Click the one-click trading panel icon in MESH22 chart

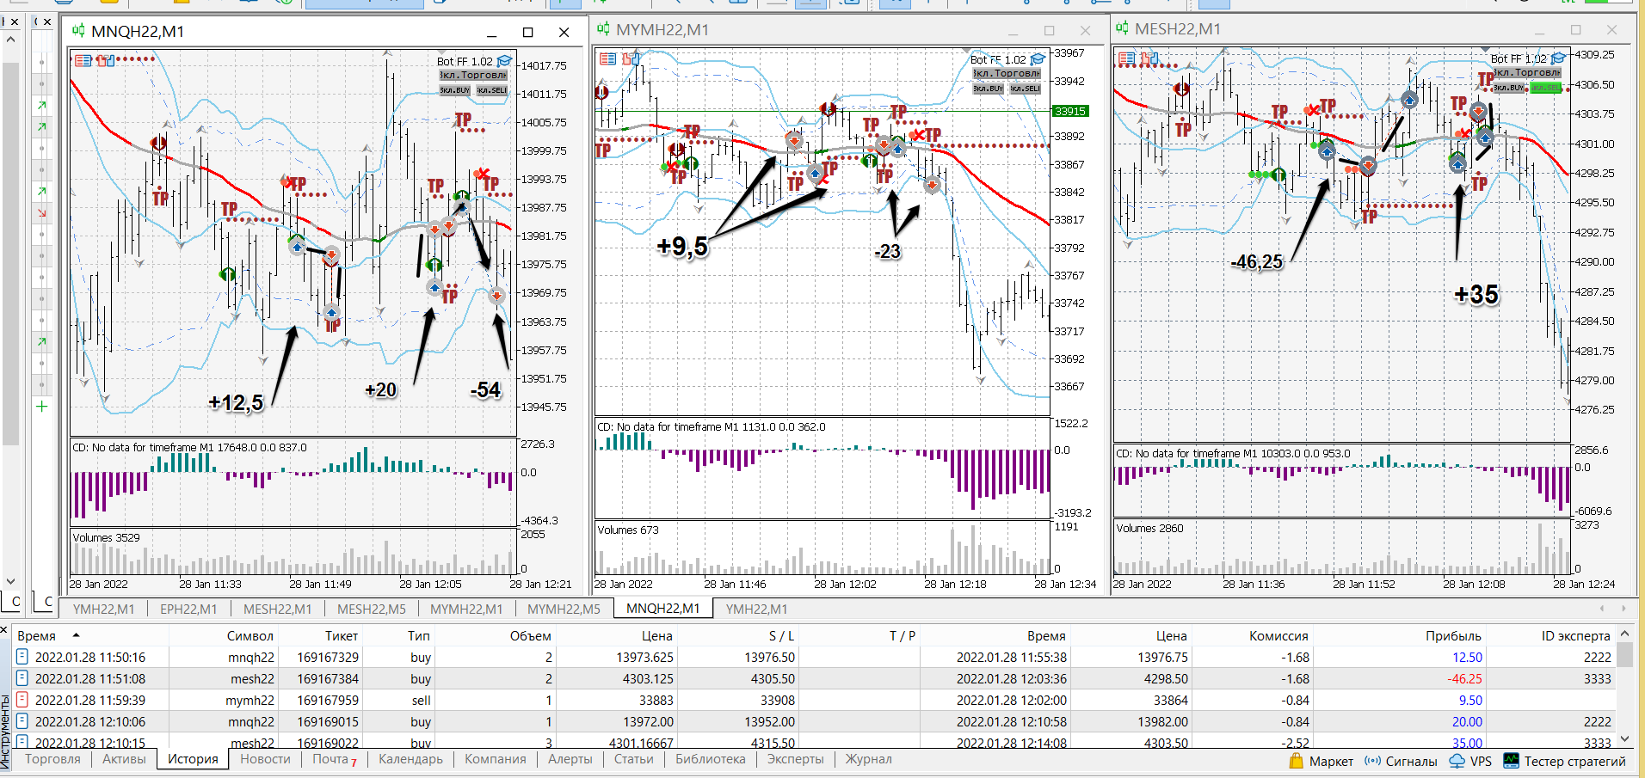click(x=1126, y=58)
